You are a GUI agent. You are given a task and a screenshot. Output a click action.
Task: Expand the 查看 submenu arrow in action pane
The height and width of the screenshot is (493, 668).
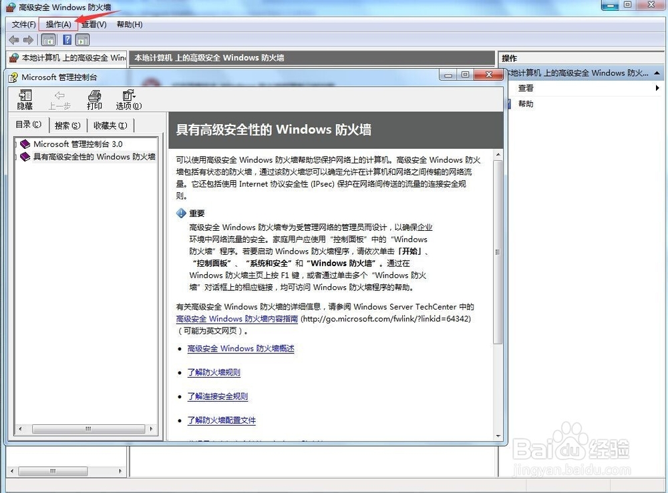coord(657,88)
